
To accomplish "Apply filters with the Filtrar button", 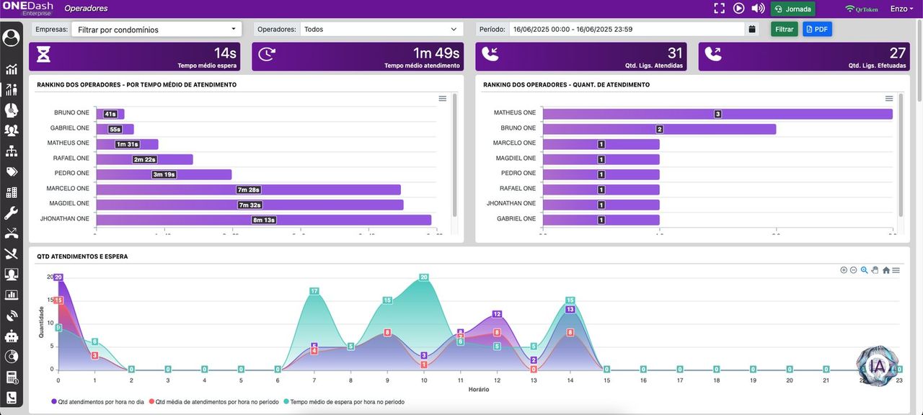I will [785, 30].
